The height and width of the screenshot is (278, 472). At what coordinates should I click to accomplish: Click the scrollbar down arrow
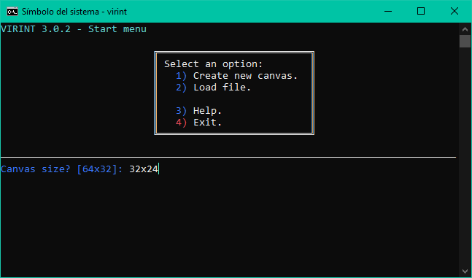click(465, 271)
